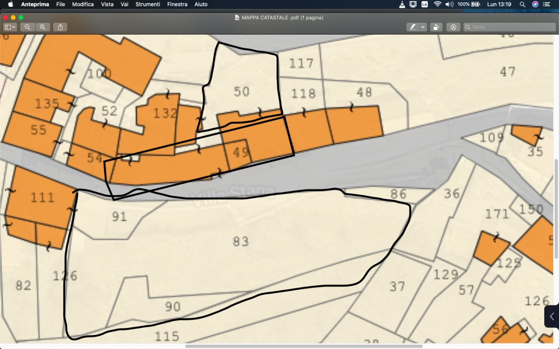Click the volume control icon
This screenshot has width=559, height=349.
point(449,4)
